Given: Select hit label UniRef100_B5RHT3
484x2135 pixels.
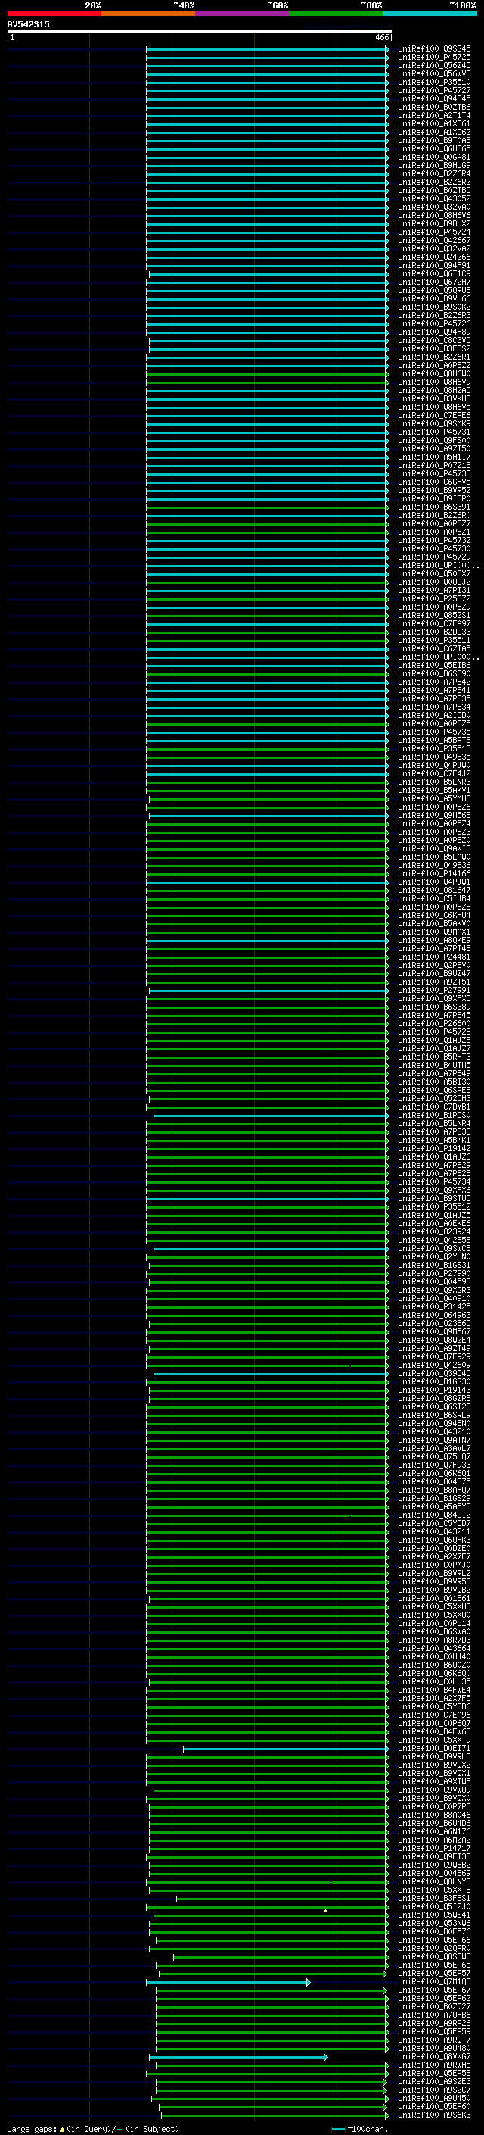Looking at the screenshot, I should coord(434,1057).
